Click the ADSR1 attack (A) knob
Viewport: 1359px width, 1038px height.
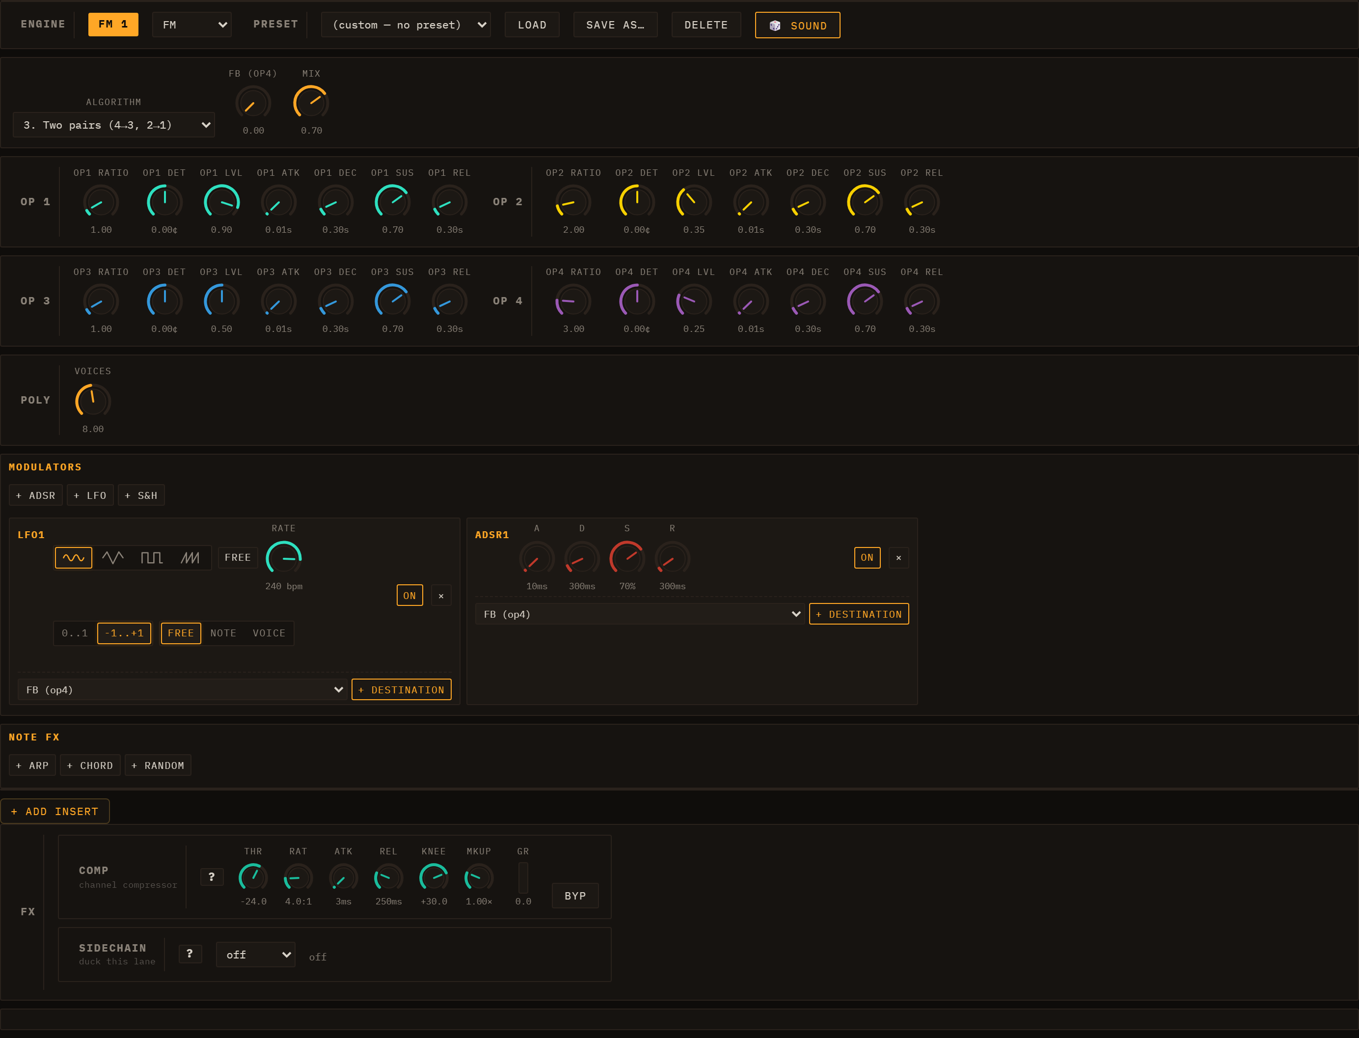537,558
